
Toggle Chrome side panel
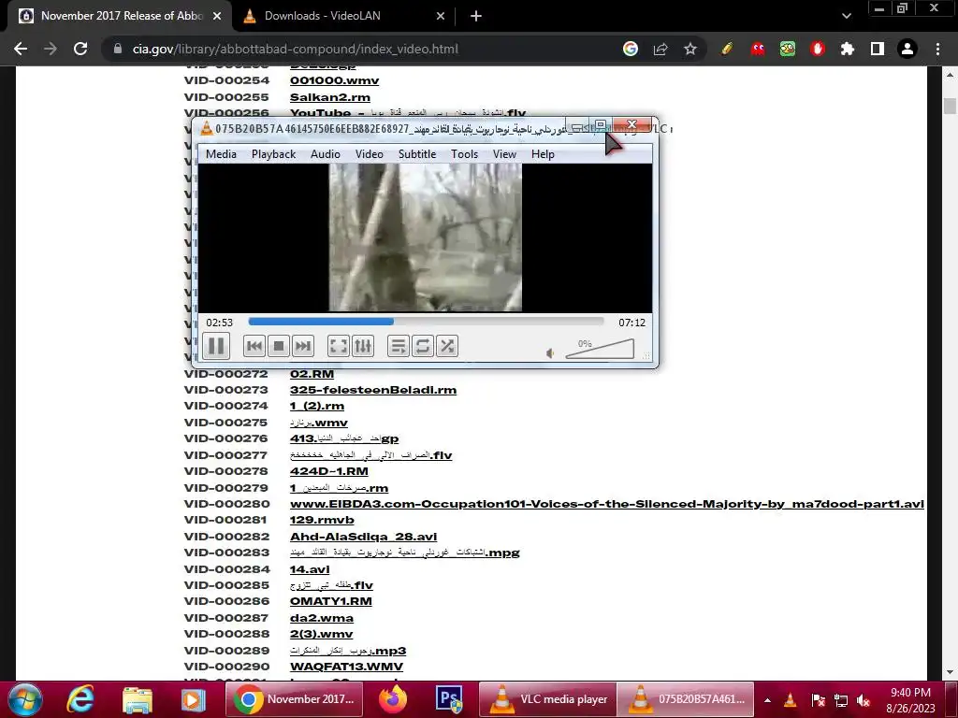pyautogui.click(x=878, y=49)
